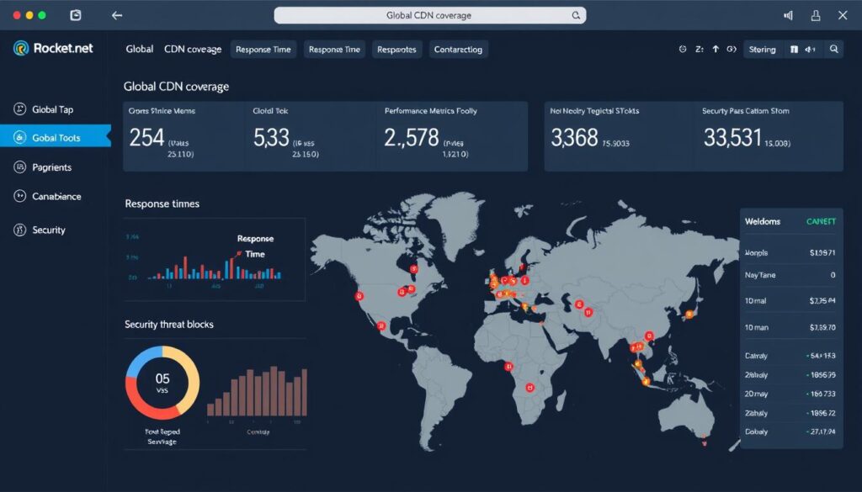Click the Security threat blocks donut chart
Image resolution: width=862 pixels, height=492 pixels.
(x=162, y=384)
